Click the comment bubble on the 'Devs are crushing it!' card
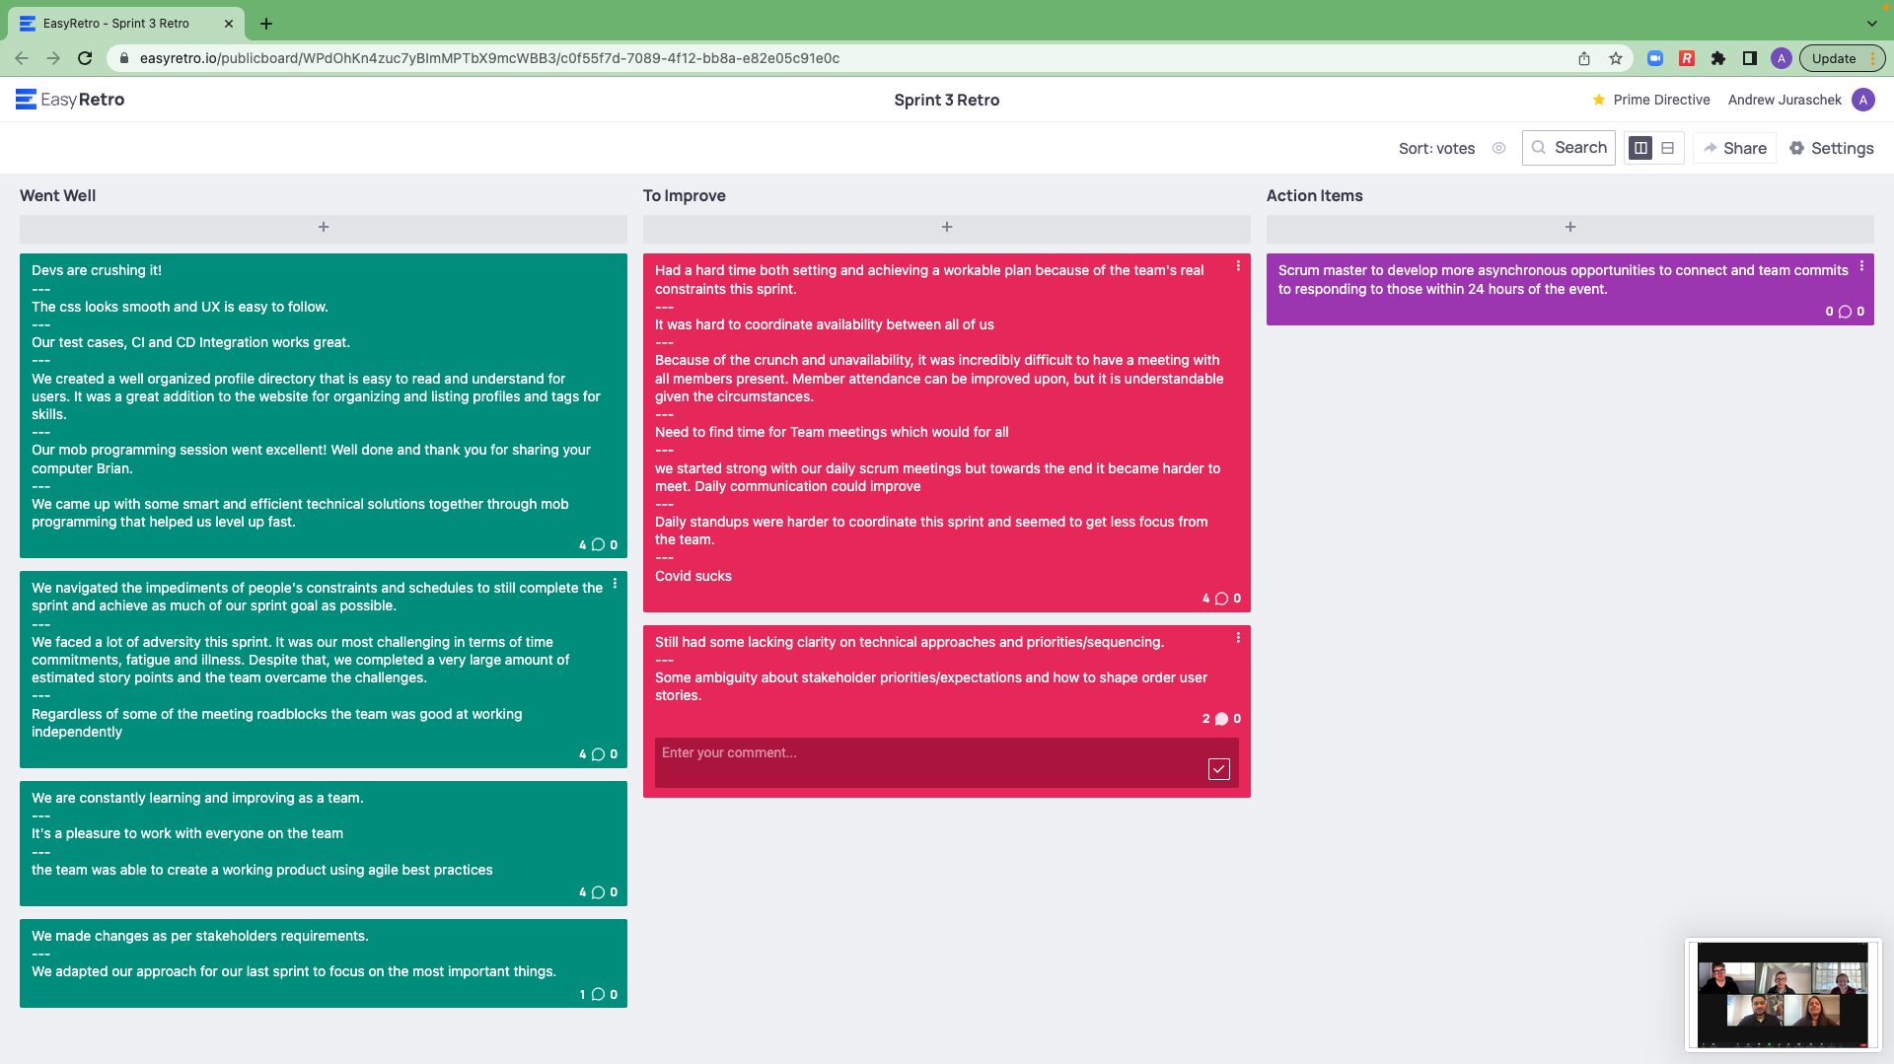This screenshot has width=1894, height=1064. (598, 544)
